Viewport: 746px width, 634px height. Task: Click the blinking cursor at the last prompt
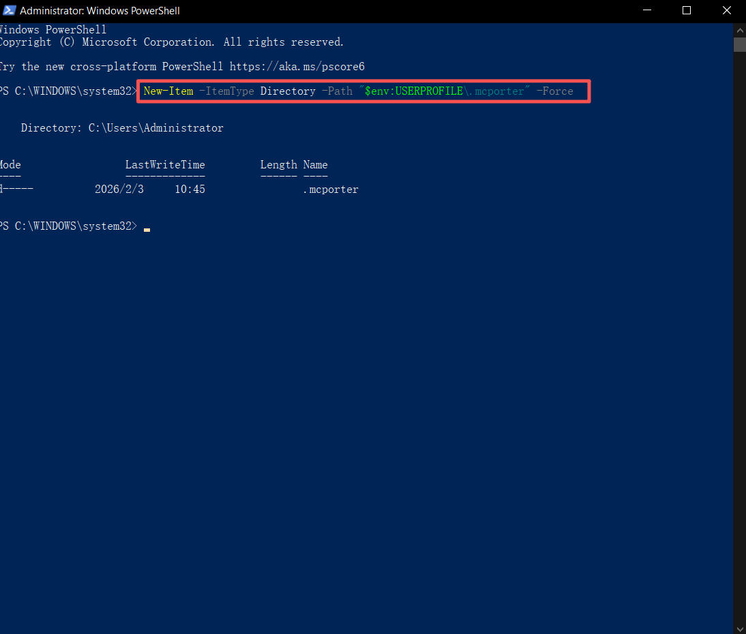[x=147, y=228]
